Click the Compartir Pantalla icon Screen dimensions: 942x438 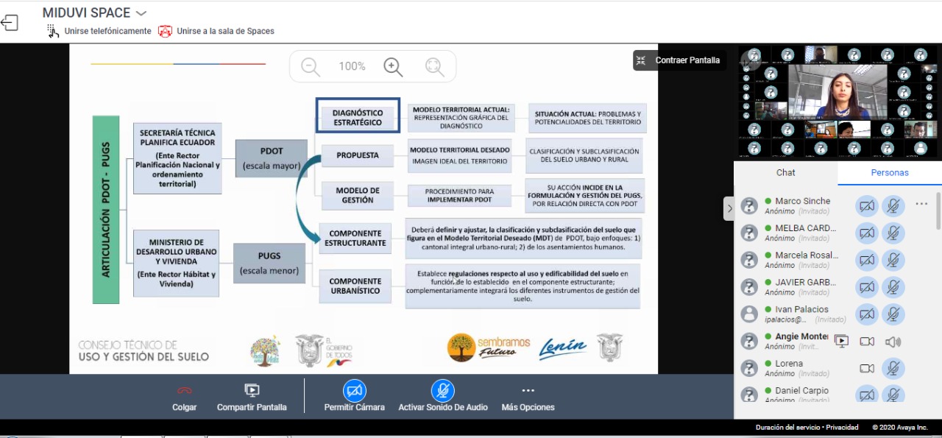[x=252, y=391]
